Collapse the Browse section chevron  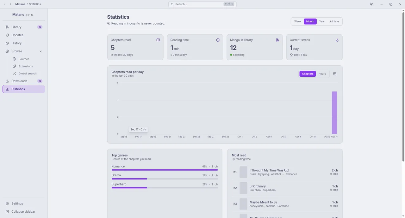click(x=40, y=51)
